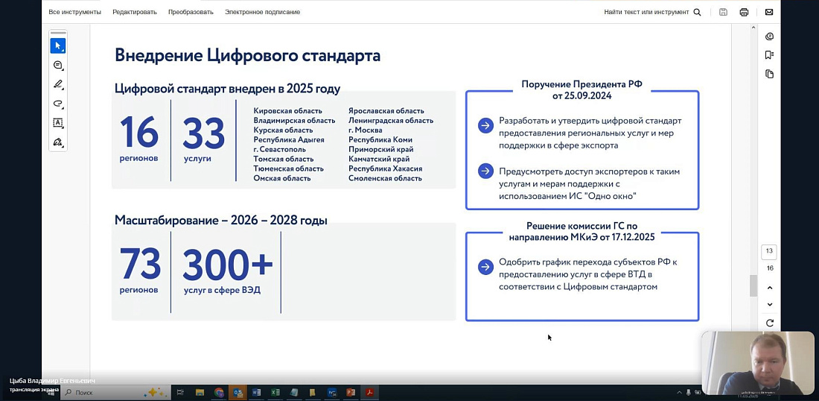The image size is (819, 401).
Task: Pick the highlighter pen tool
Action: [x=57, y=84]
